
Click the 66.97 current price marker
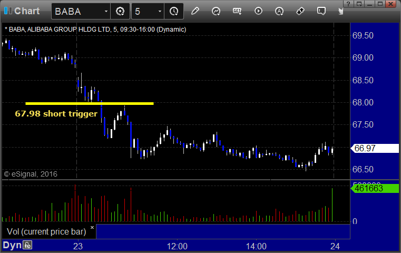375,148
